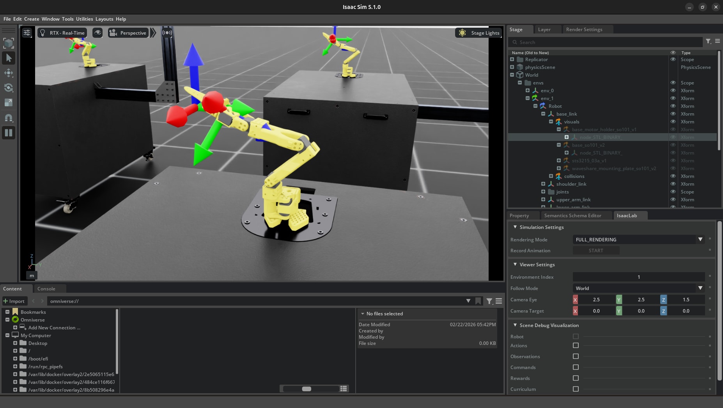
Task: Expand the env_0 tree node
Action: (x=528, y=90)
